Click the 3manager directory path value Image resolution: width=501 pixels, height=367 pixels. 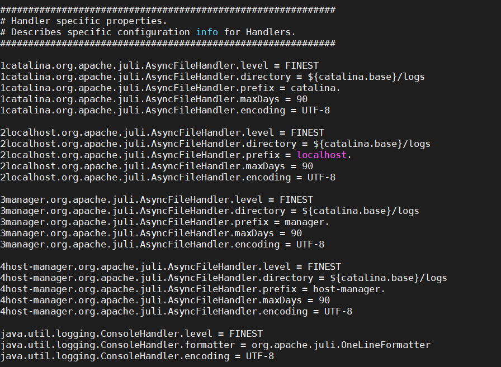(x=361, y=211)
